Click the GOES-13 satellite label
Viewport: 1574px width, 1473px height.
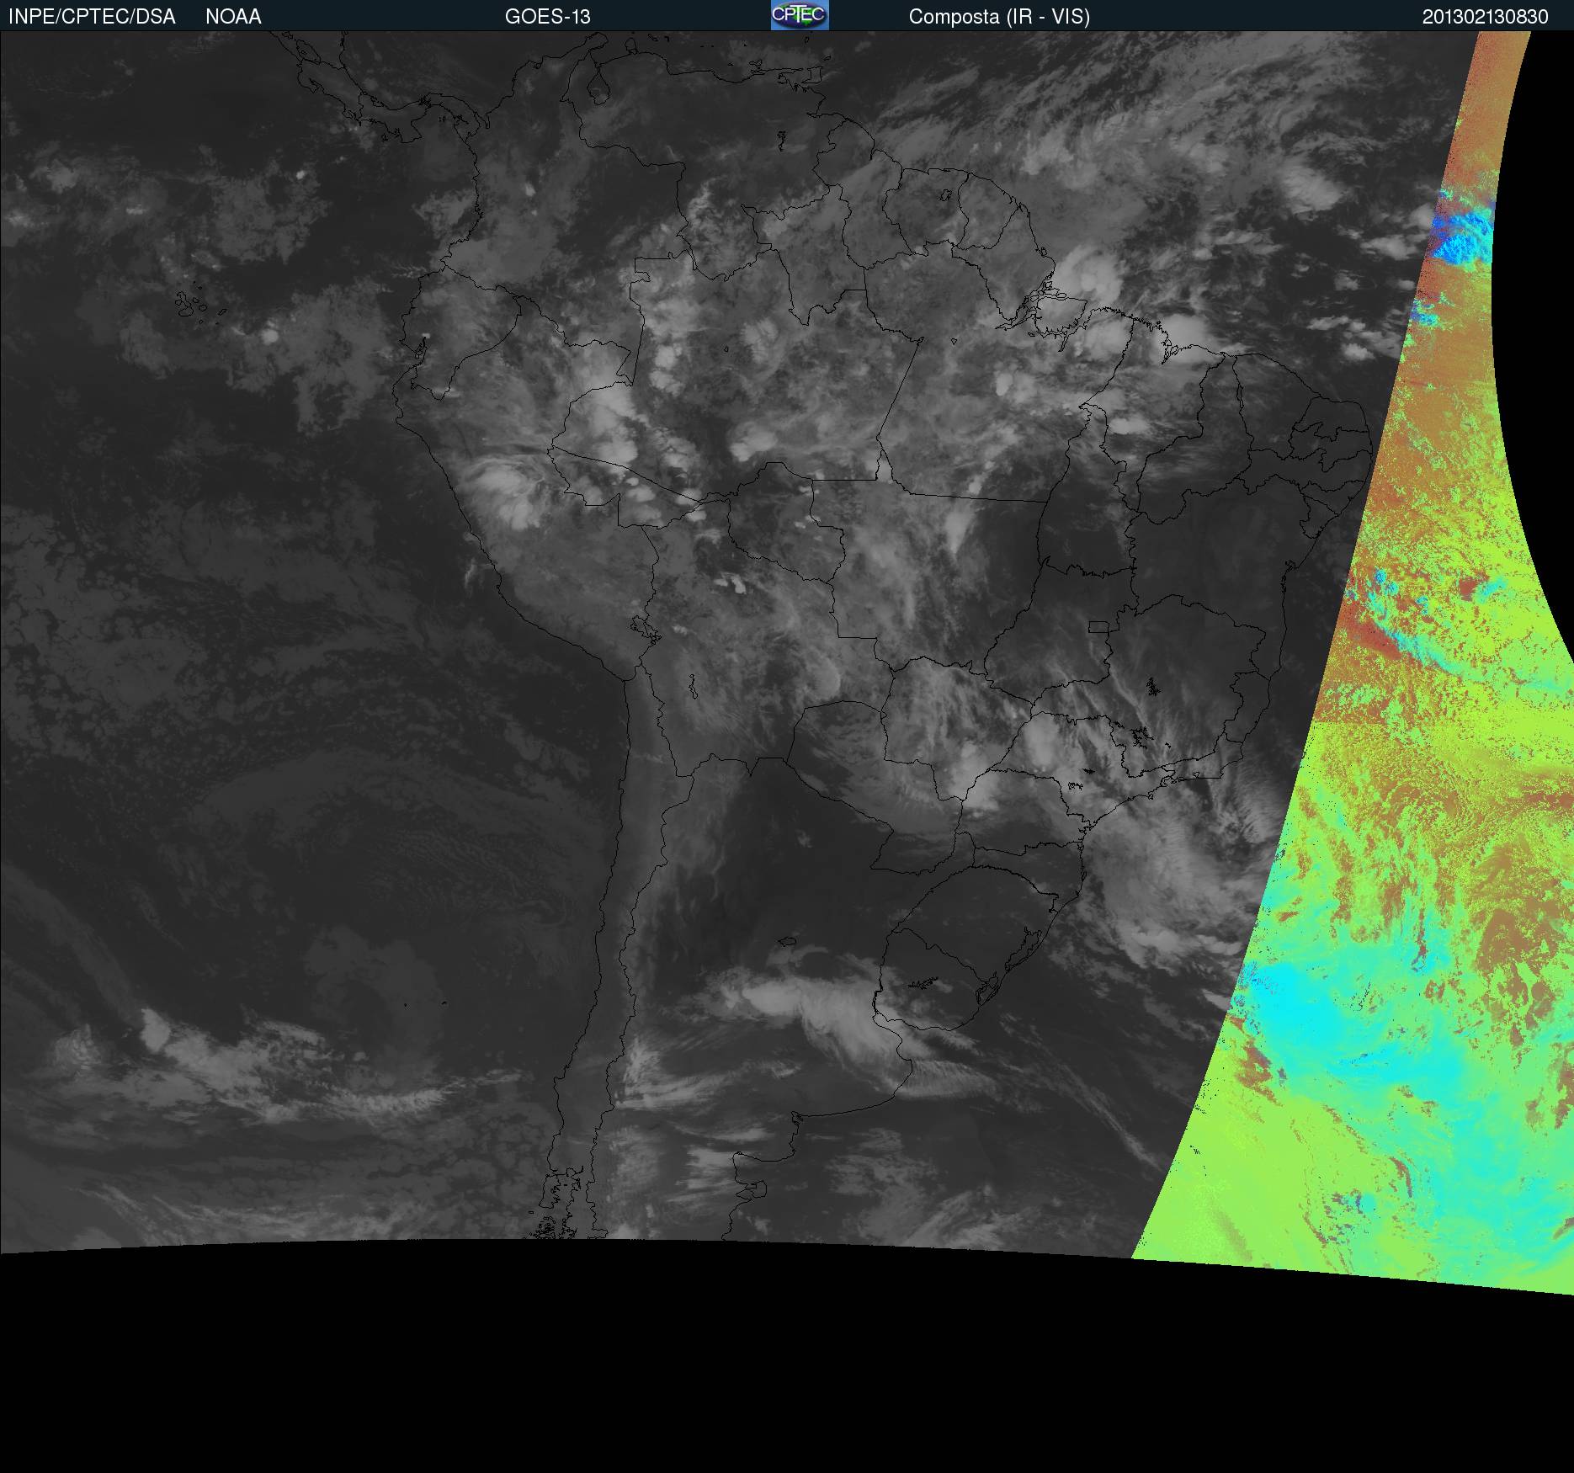548,17
